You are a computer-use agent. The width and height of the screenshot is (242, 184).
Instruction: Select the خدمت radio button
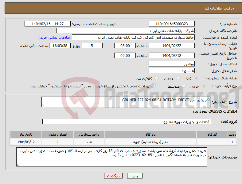(178, 78)
